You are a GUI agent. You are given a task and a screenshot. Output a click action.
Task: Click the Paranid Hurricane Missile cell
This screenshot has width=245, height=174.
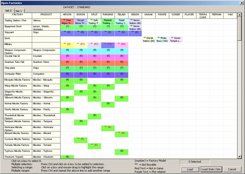pyautogui.click(x=108, y=128)
